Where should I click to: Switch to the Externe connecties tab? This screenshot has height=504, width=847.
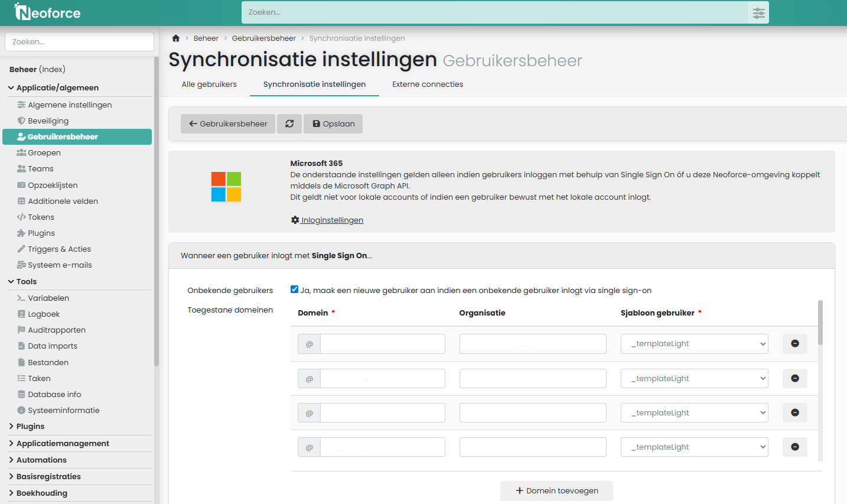428,84
